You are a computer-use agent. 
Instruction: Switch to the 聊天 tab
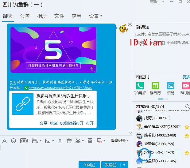pyautogui.click(x=8, y=16)
